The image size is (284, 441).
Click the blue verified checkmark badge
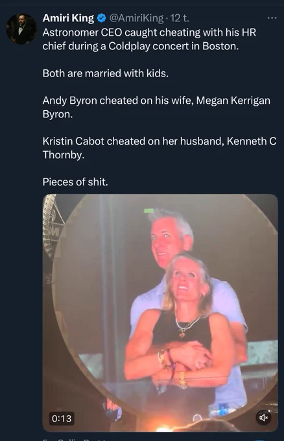click(101, 18)
